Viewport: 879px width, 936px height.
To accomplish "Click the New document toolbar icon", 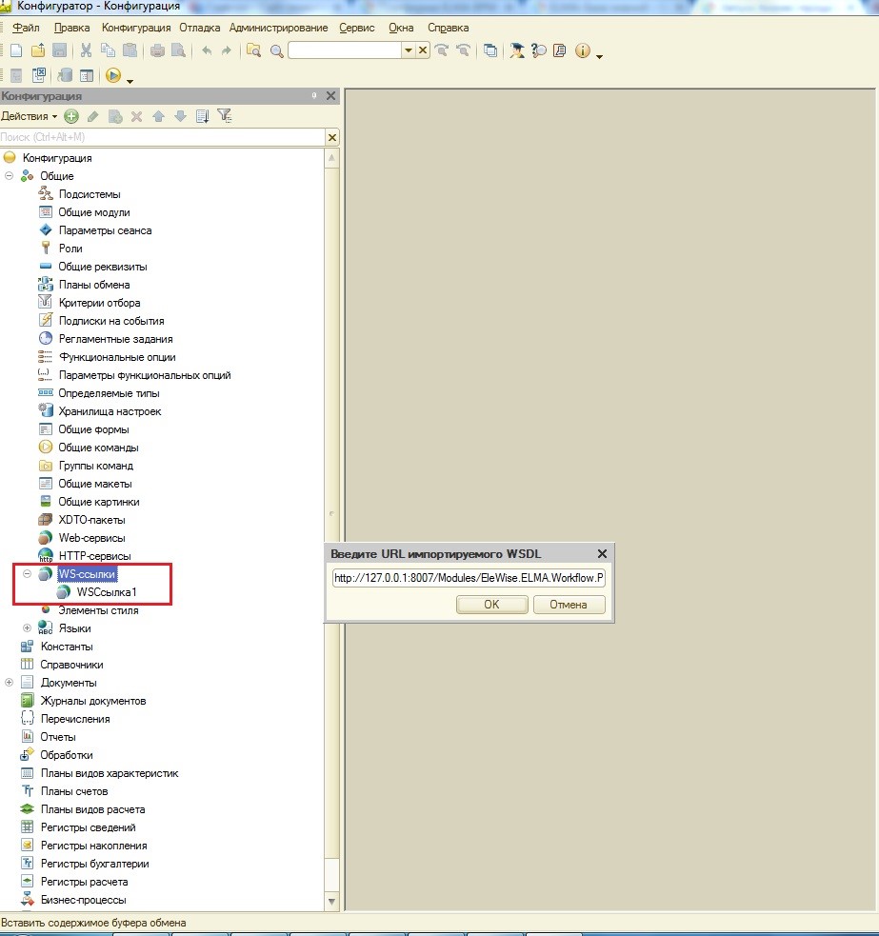I will 16,50.
